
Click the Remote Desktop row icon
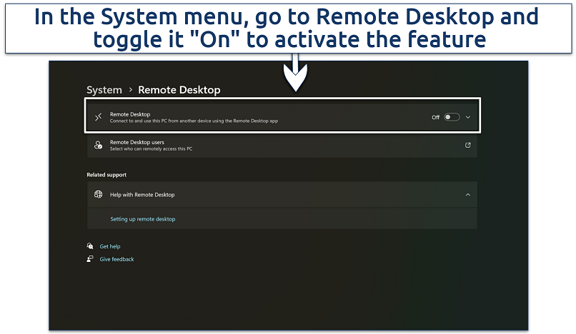pos(98,117)
